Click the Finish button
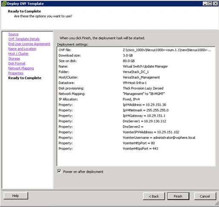This screenshot has height=207, width=219. (x=178, y=196)
